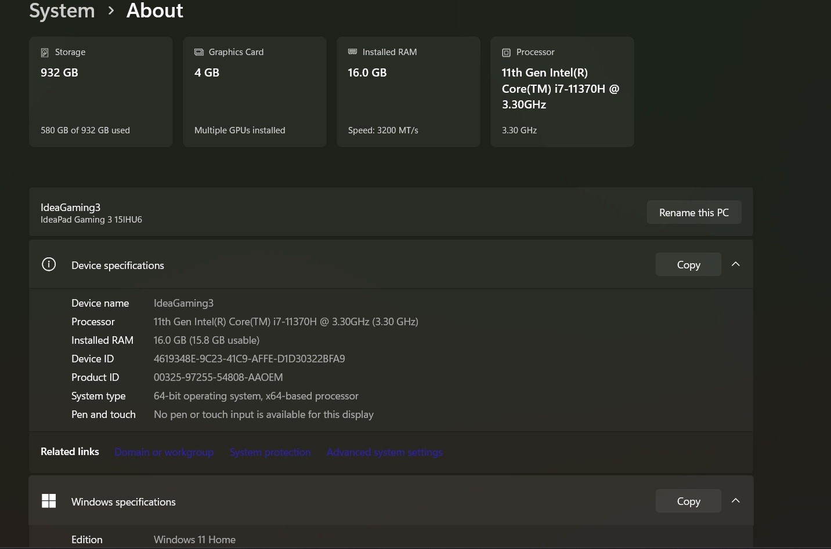Open the Processor i7-11370H card
831x549 pixels.
coord(562,92)
